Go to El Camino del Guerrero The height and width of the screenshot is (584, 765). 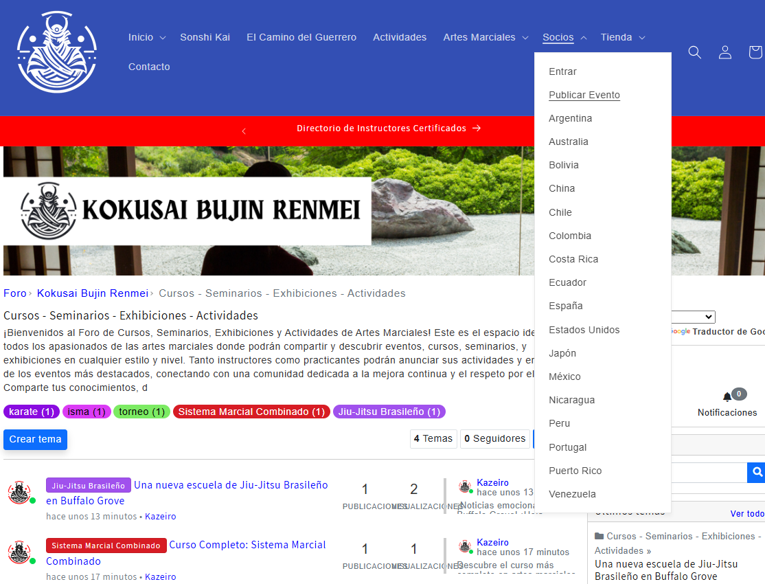pyautogui.click(x=301, y=37)
